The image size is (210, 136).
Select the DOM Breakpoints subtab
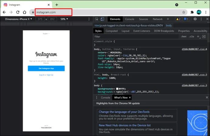pyautogui.click(x=164, y=31)
